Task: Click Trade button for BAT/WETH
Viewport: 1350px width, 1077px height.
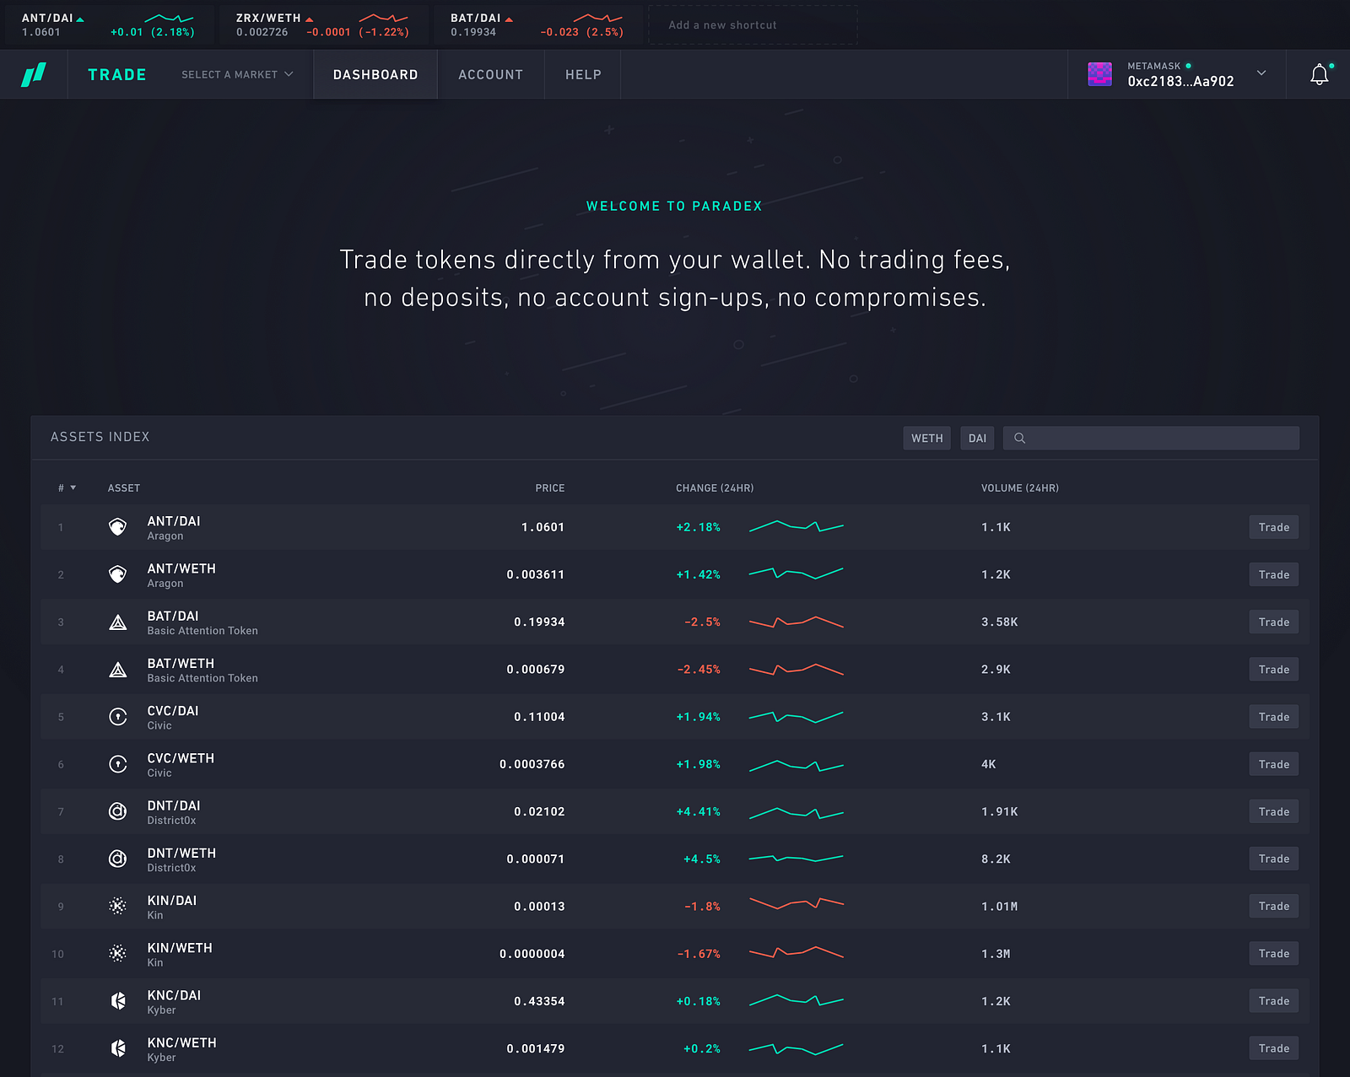Action: coord(1273,669)
